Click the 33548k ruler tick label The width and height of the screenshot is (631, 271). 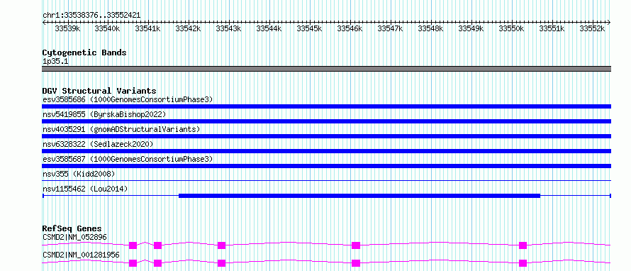point(431,28)
